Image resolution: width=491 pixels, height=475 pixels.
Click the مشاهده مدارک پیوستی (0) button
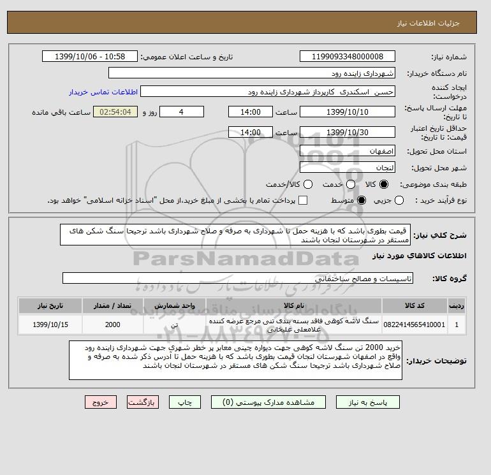(268, 402)
